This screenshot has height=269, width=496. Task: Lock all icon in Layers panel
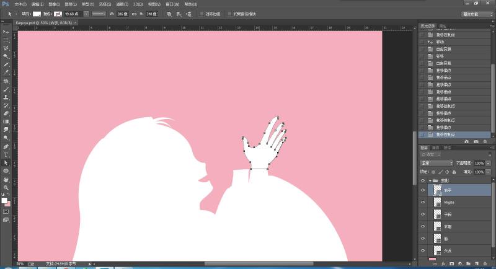click(454, 172)
